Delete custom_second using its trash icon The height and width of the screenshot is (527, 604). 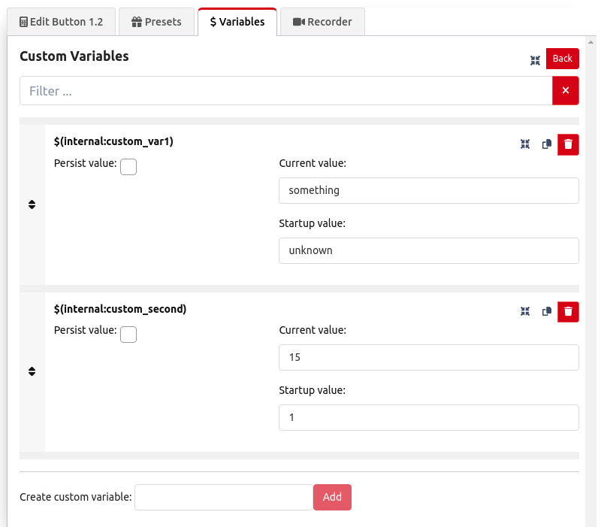(x=568, y=311)
